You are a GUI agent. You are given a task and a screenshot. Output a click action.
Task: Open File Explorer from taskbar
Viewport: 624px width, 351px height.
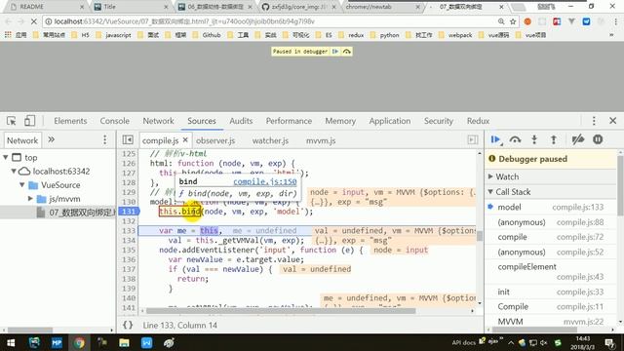click(x=124, y=342)
